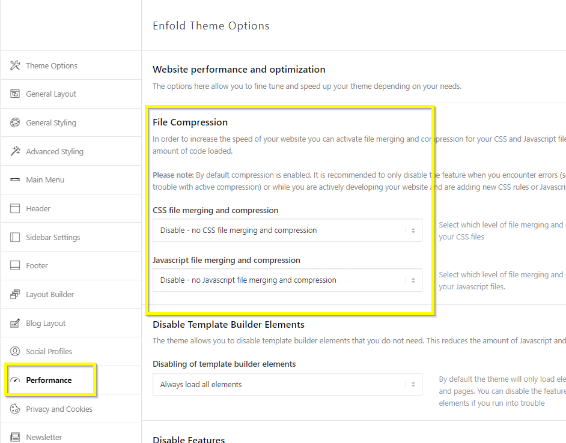Click 'Website performance and optimization' heading
The height and width of the screenshot is (443, 566).
(x=239, y=69)
